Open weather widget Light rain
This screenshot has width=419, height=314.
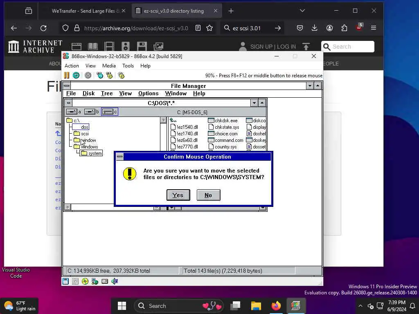pyautogui.click(x=20, y=306)
